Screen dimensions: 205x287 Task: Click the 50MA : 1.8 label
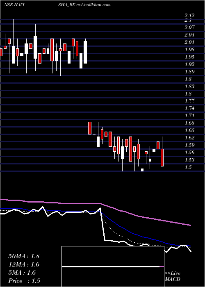click(24, 256)
